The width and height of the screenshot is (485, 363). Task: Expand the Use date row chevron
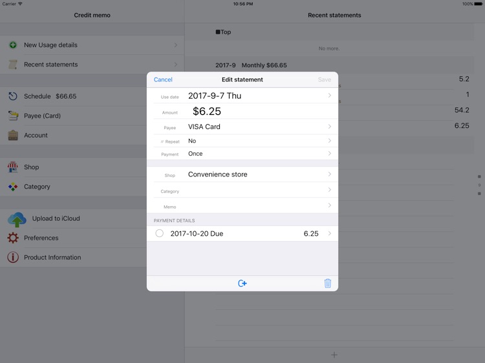329,96
